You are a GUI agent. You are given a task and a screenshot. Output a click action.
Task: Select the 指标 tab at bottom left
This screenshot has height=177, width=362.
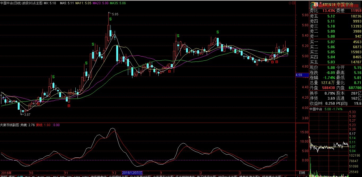4,176
